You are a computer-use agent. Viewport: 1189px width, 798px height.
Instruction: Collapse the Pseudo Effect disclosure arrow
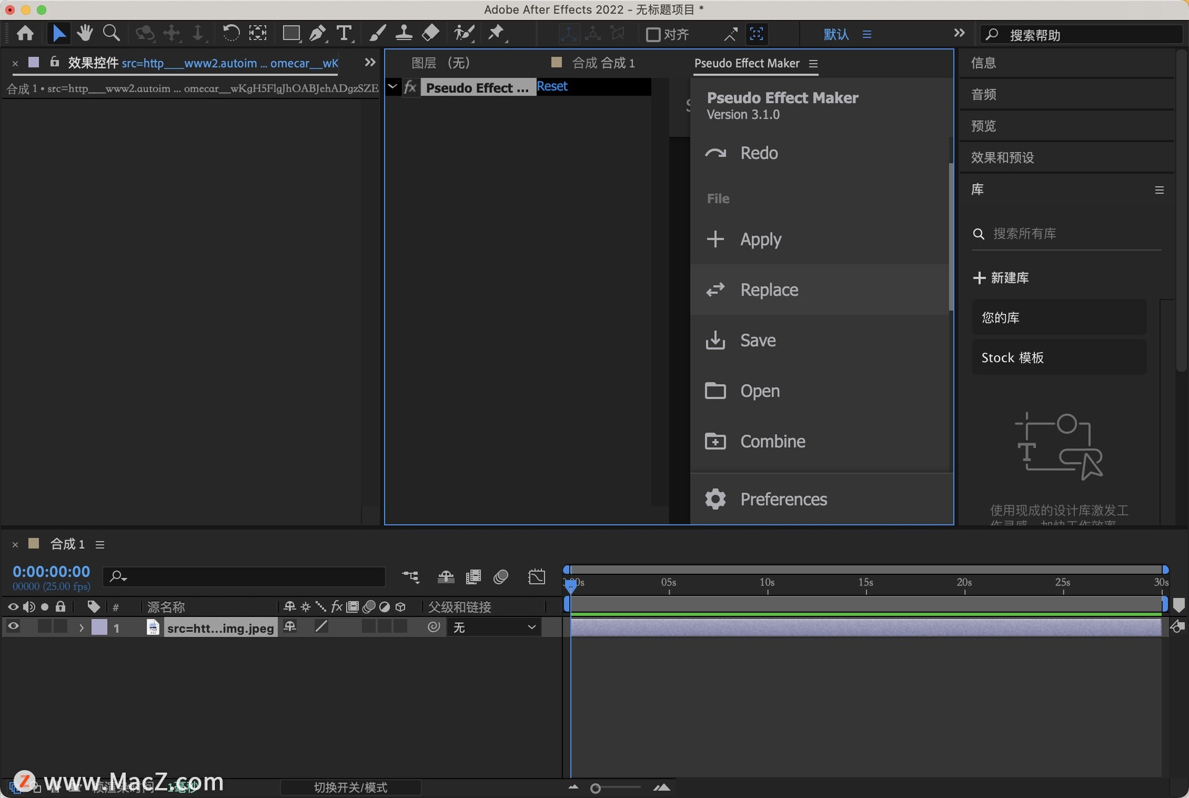(393, 87)
